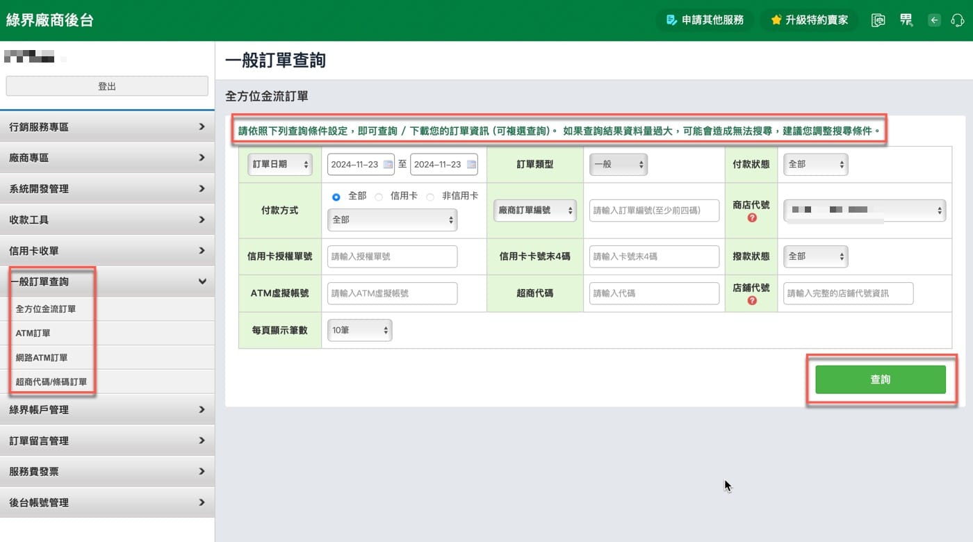The height and width of the screenshot is (542, 973).
Task: Expand the 廠商專區 menu
Action: pyautogui.click(x=107, y=158)
